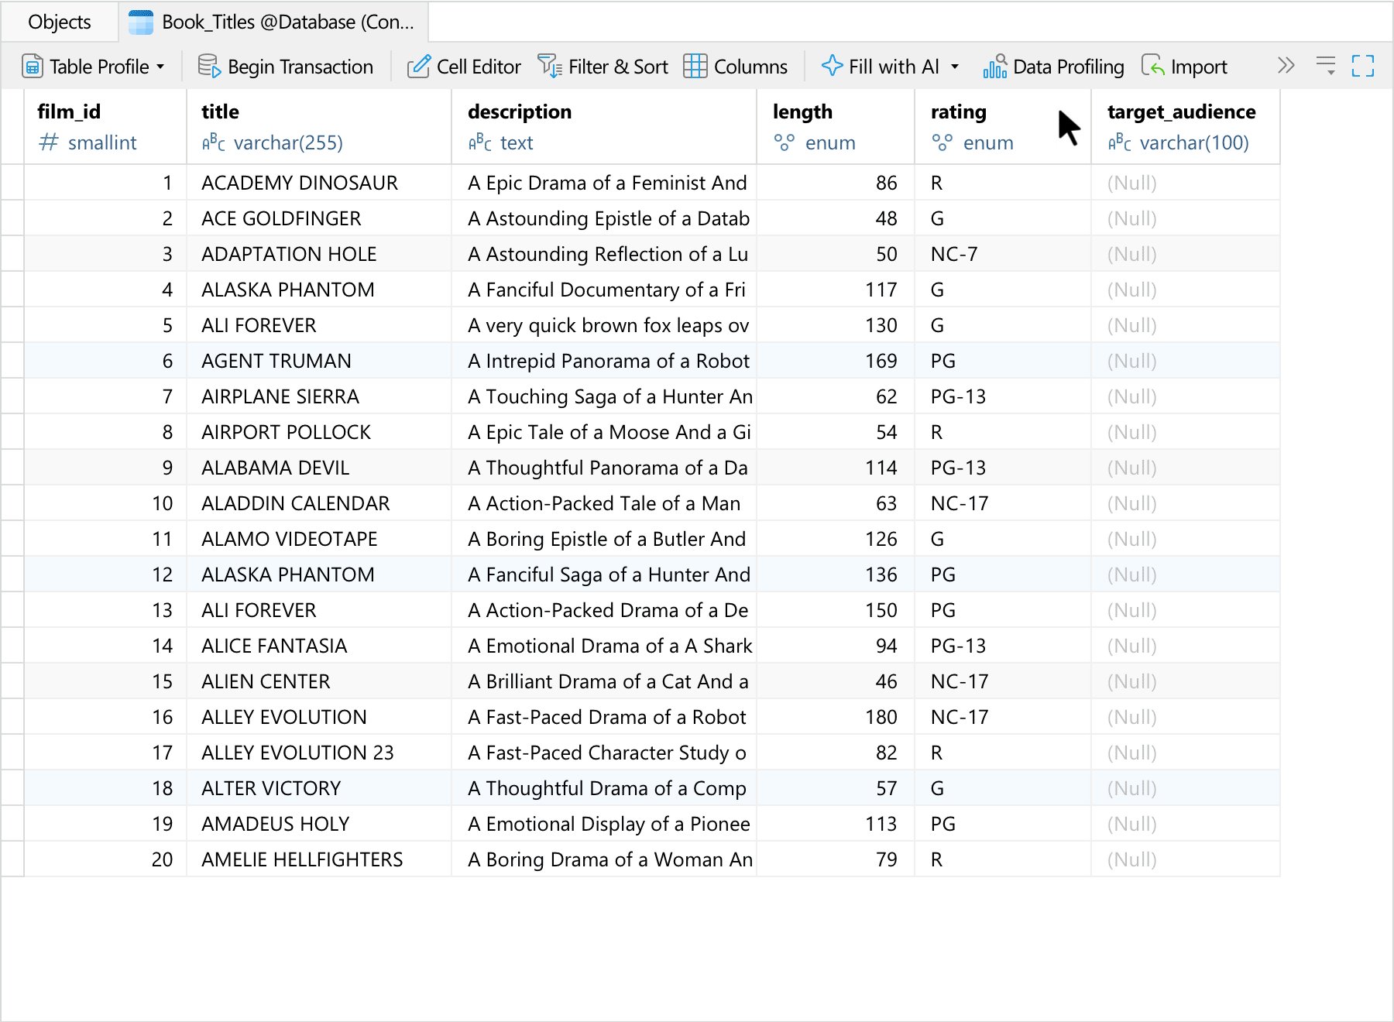Click the film_id column header
This screenshot has width=1394, height=1022.
[105, 127]
